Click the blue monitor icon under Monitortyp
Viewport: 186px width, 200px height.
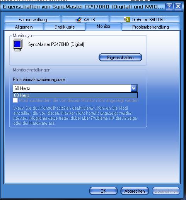pyautogui.click(x=18, y=45)
